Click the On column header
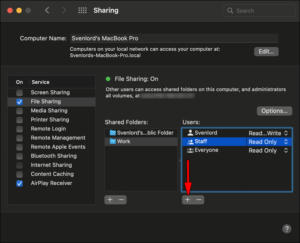This screenshot has width=300, height=243. point(19,82)
